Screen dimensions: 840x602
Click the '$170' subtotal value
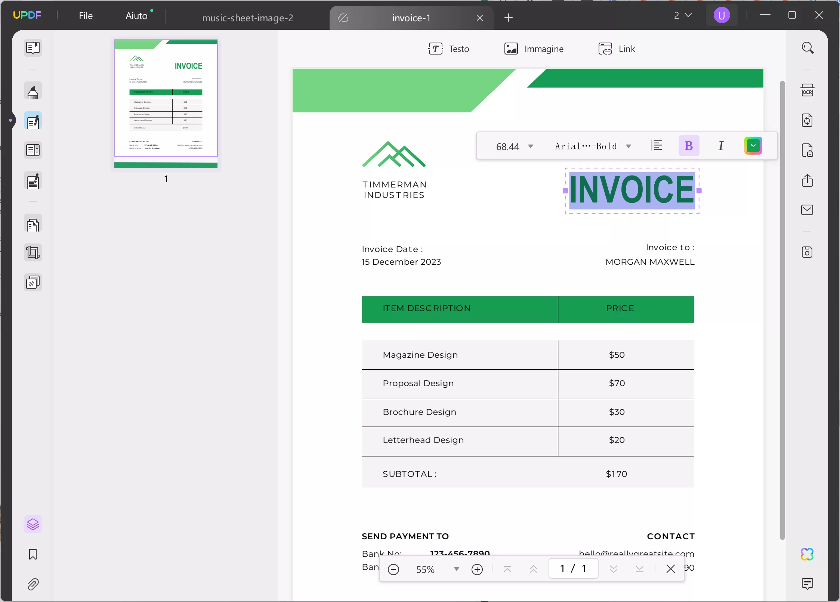click(x=617, y=474)
